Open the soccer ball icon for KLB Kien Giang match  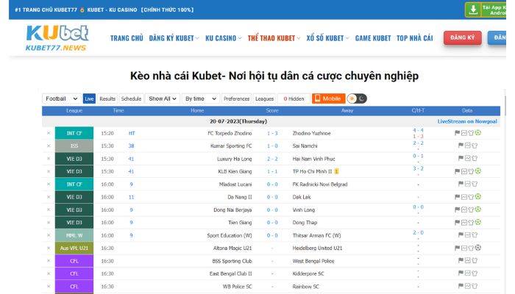pyautogui.click(x=478, y=171)
